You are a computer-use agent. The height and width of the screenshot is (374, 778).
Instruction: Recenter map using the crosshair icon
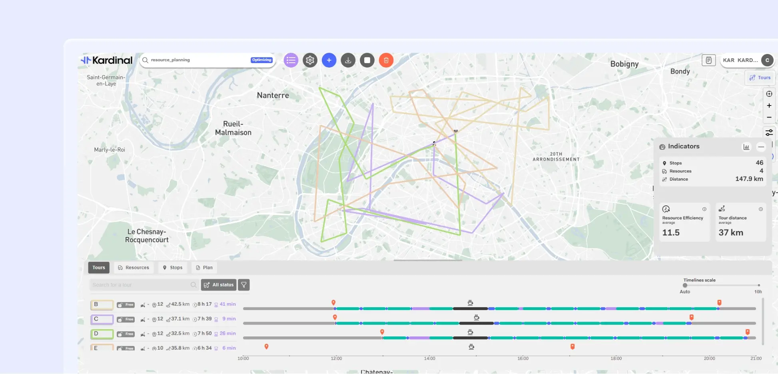pos(769,94)
